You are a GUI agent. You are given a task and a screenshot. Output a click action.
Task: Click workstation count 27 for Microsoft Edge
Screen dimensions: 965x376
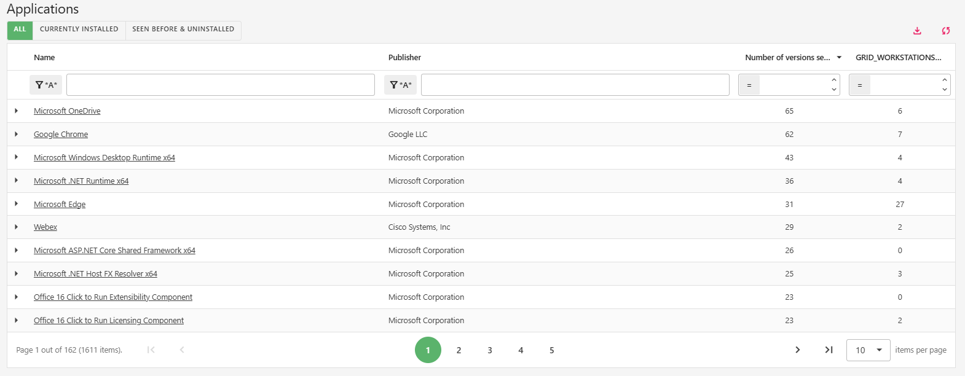(x=900, y=205)
